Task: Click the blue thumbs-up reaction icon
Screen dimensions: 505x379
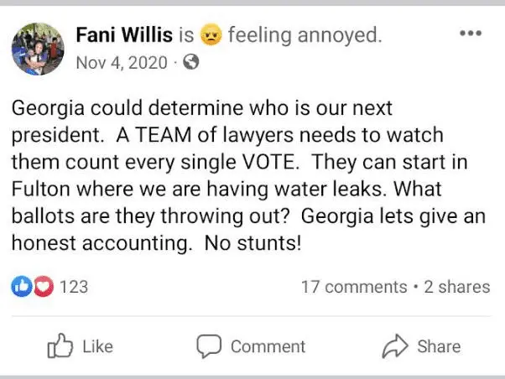Action: click(x=21, y=287)
